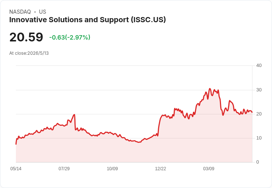Select the 07/29 x-axis date label
The height and width of the screenshot is (188, 272).
coord(64,168)
